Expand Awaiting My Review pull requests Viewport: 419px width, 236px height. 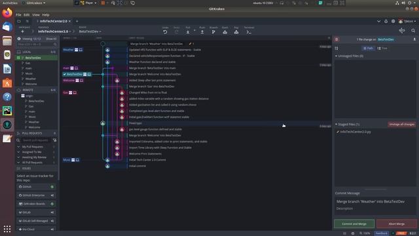pyautogui.click(x=18, y=157)
